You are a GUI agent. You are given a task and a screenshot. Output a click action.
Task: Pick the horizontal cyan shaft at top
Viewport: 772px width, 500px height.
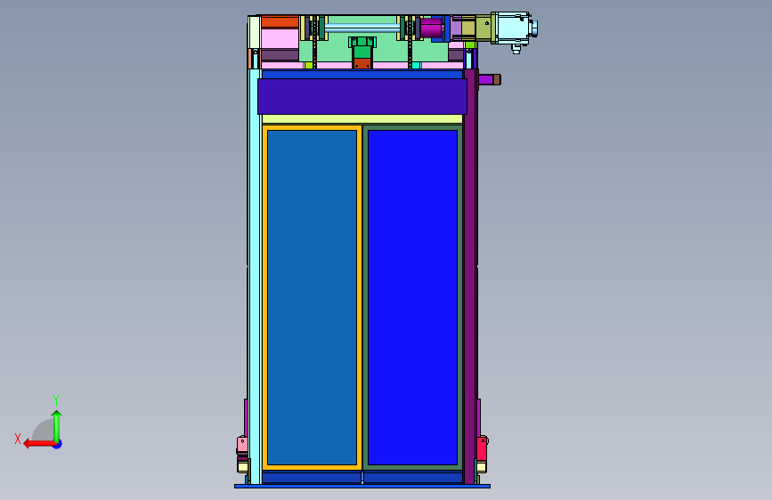(362, 28)
